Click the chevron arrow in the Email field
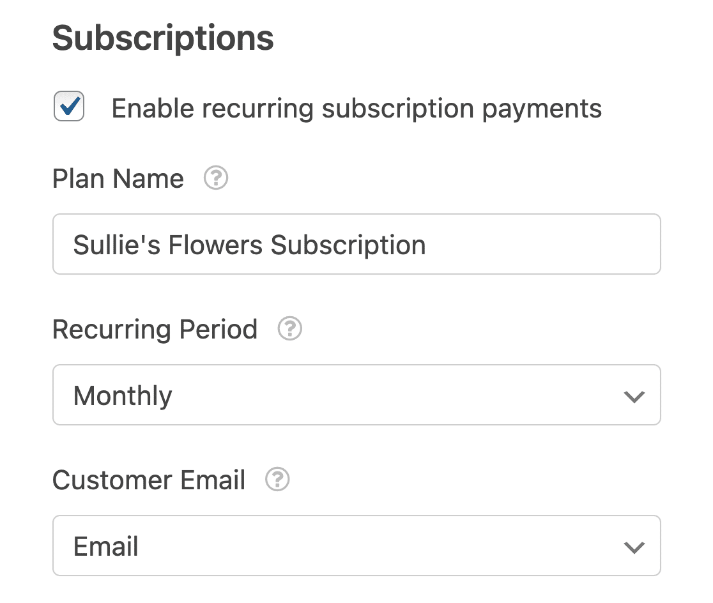The height and width of the screenshot is (603, 713). [634, 547]
